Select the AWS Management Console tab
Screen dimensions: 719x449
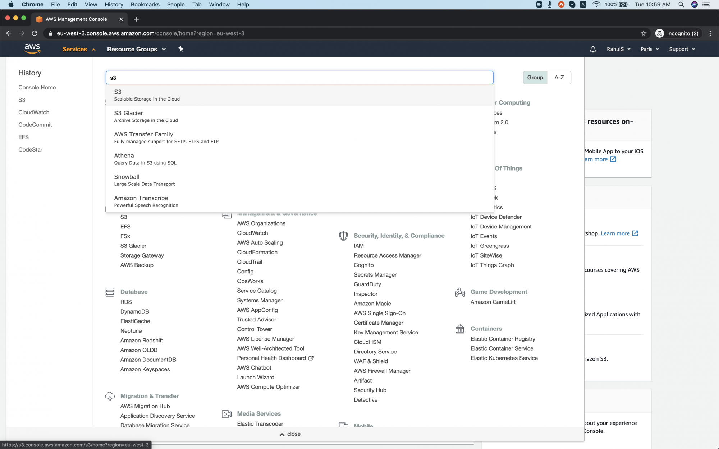point(76,19)
